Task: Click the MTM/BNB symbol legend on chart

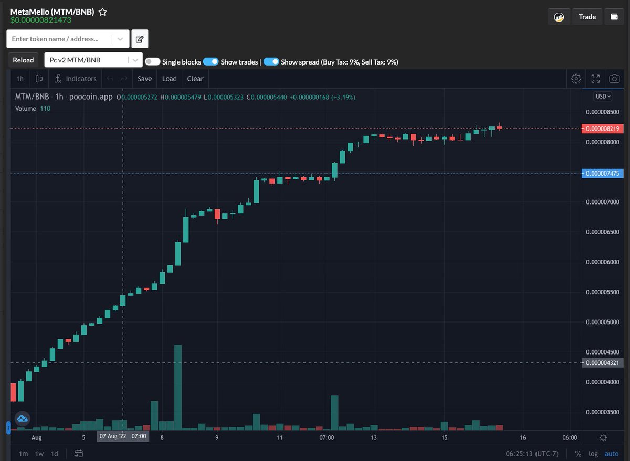Action: 31,97
